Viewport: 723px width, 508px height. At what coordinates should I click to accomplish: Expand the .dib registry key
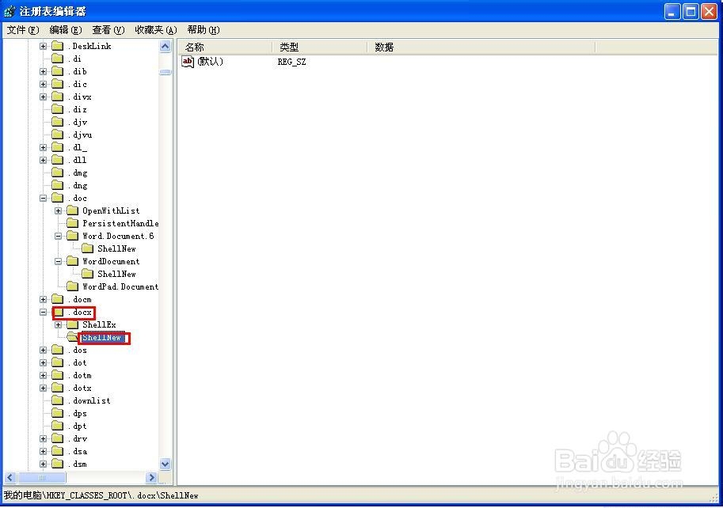[x=43, y=71]
